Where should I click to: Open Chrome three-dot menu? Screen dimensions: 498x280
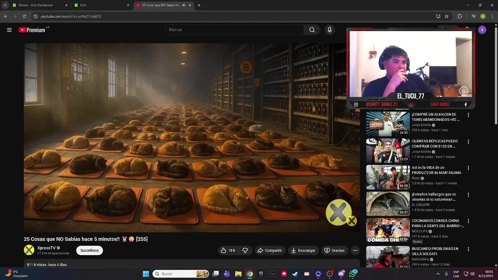pos(492,16)
